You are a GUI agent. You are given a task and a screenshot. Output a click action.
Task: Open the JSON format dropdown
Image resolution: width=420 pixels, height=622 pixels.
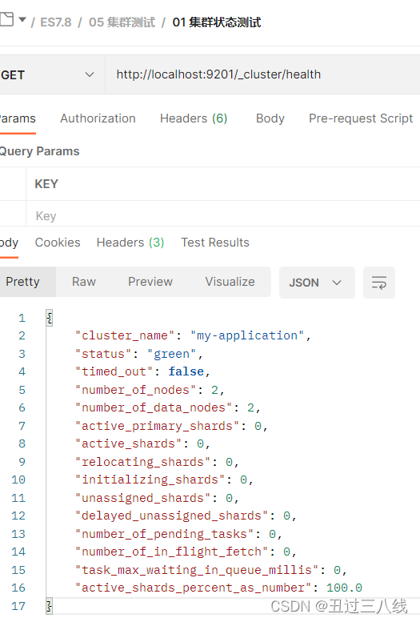coord(317,283)
